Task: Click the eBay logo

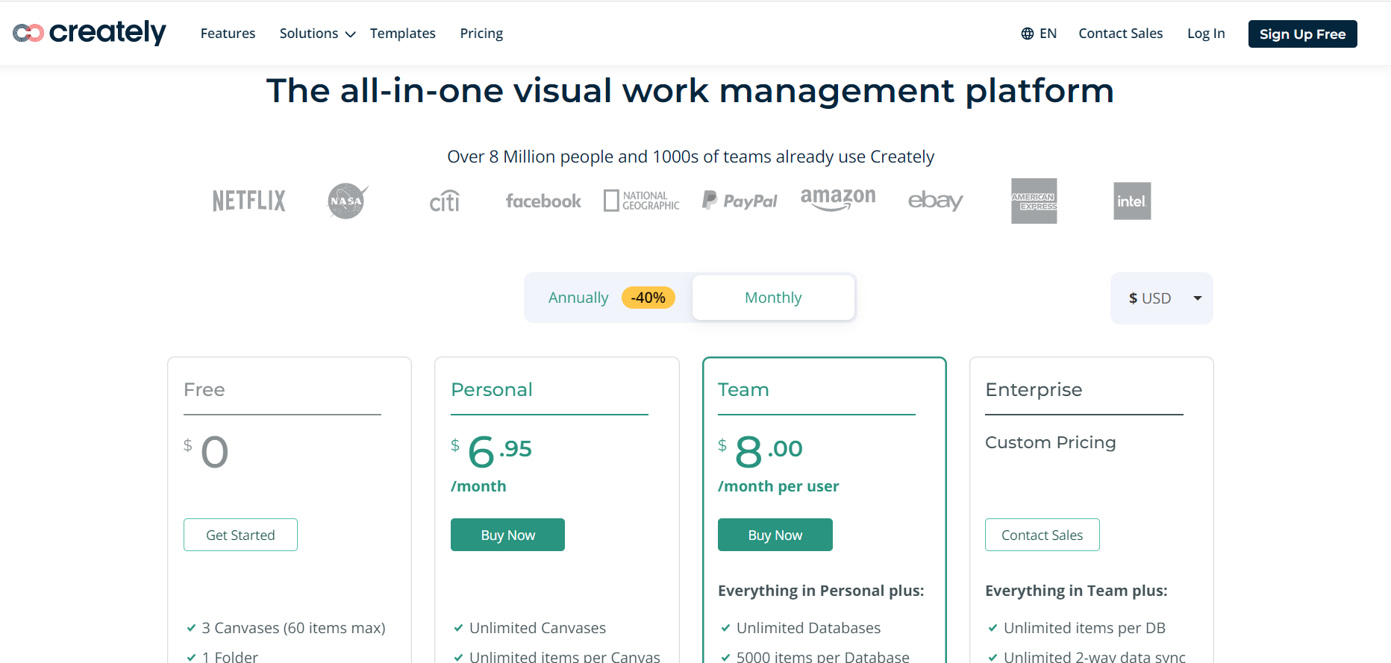Action: [x=935, y=201]
